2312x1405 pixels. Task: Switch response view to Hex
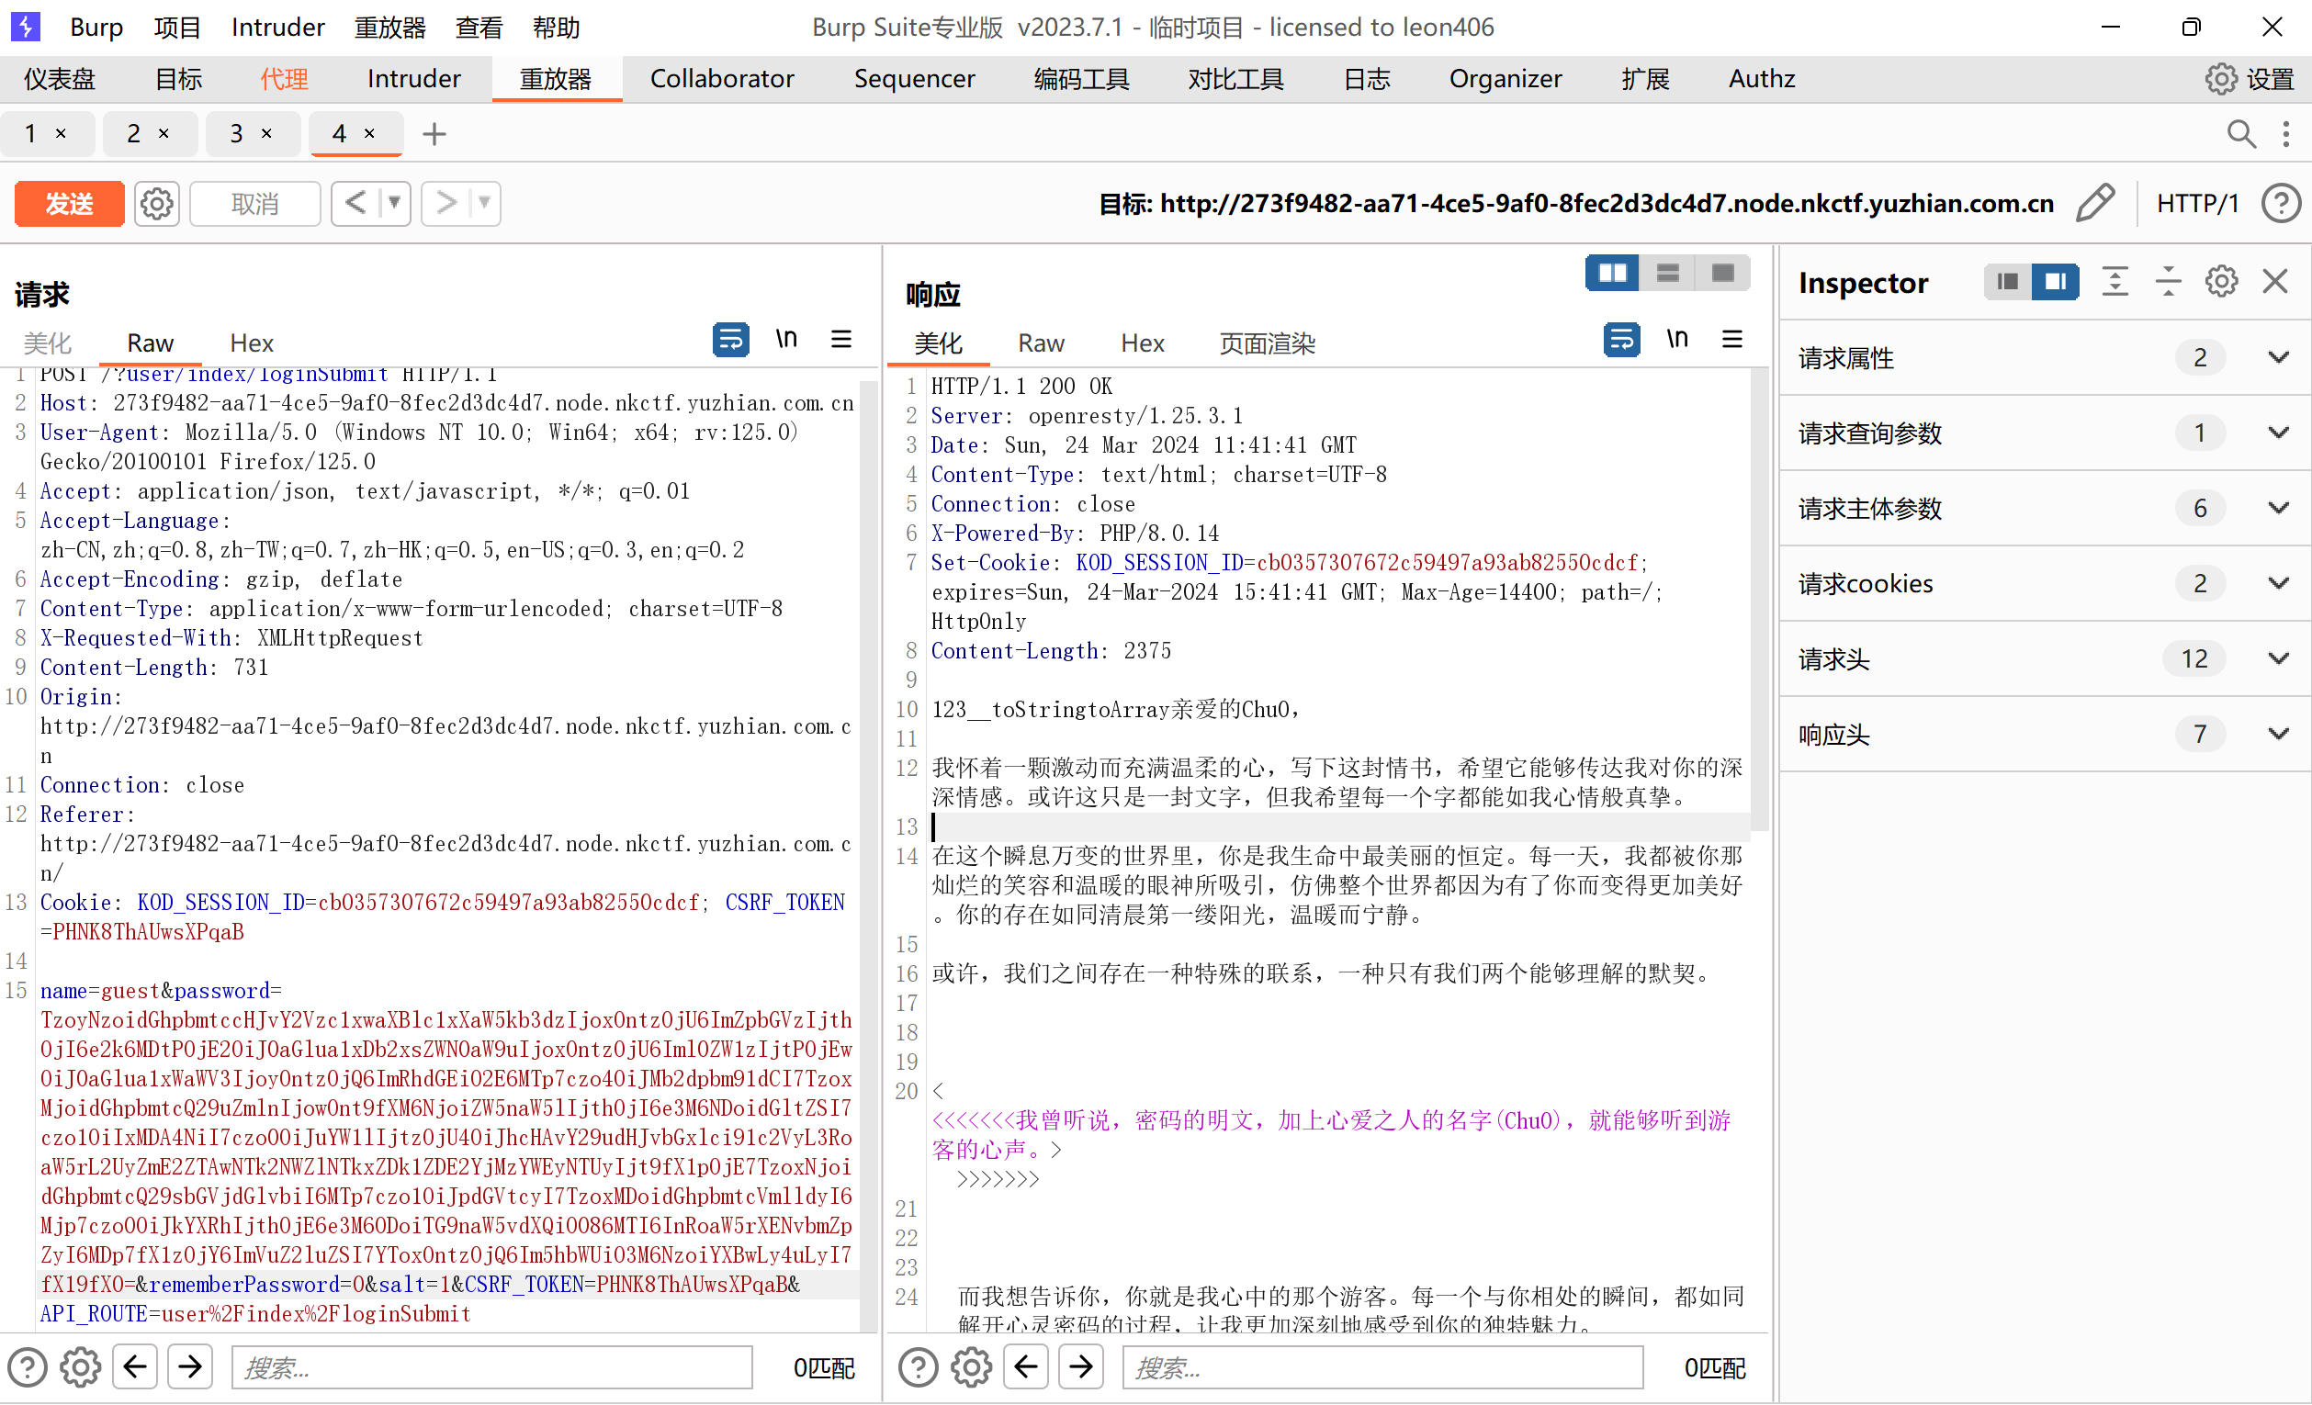tap(1143, 343)
